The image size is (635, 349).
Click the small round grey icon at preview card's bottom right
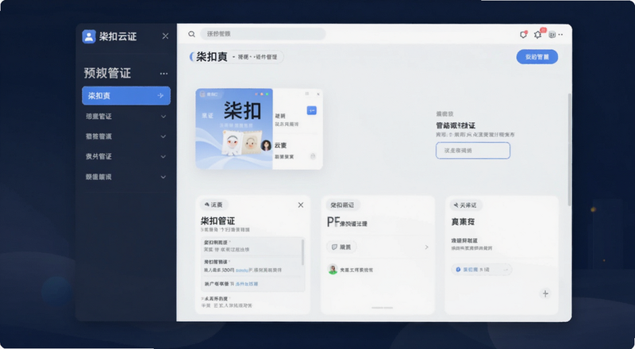(x=313, y=156)
